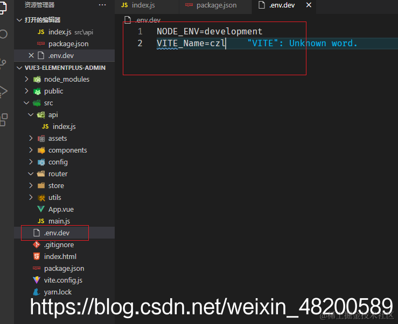This screenshot has width=398, height=324.
Task: Open index.html in the file tree
Action: [x=65, y=257]
